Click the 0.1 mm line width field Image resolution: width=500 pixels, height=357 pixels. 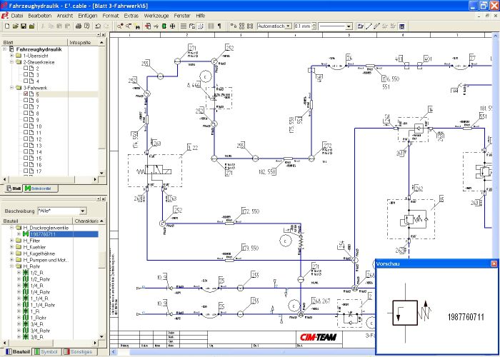point(304,26)
